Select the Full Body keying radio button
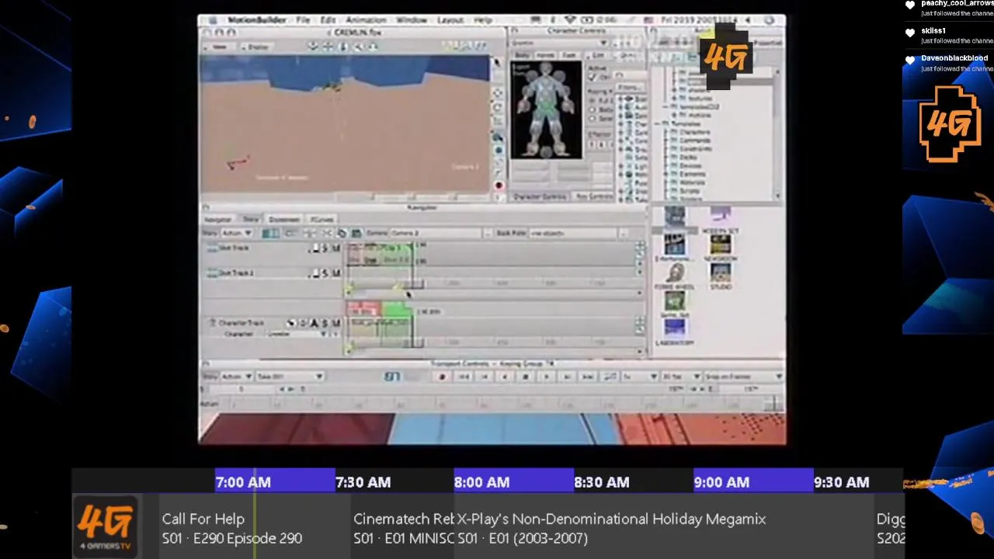 pos(593,100)
